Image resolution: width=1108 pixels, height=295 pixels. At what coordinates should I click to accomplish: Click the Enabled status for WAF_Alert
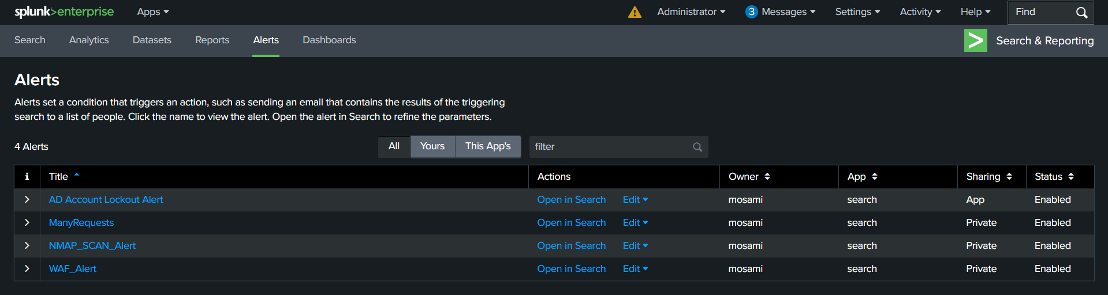pos(1053,268)
